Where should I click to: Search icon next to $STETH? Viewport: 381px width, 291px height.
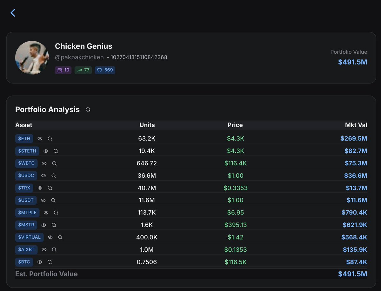point(56,151)
